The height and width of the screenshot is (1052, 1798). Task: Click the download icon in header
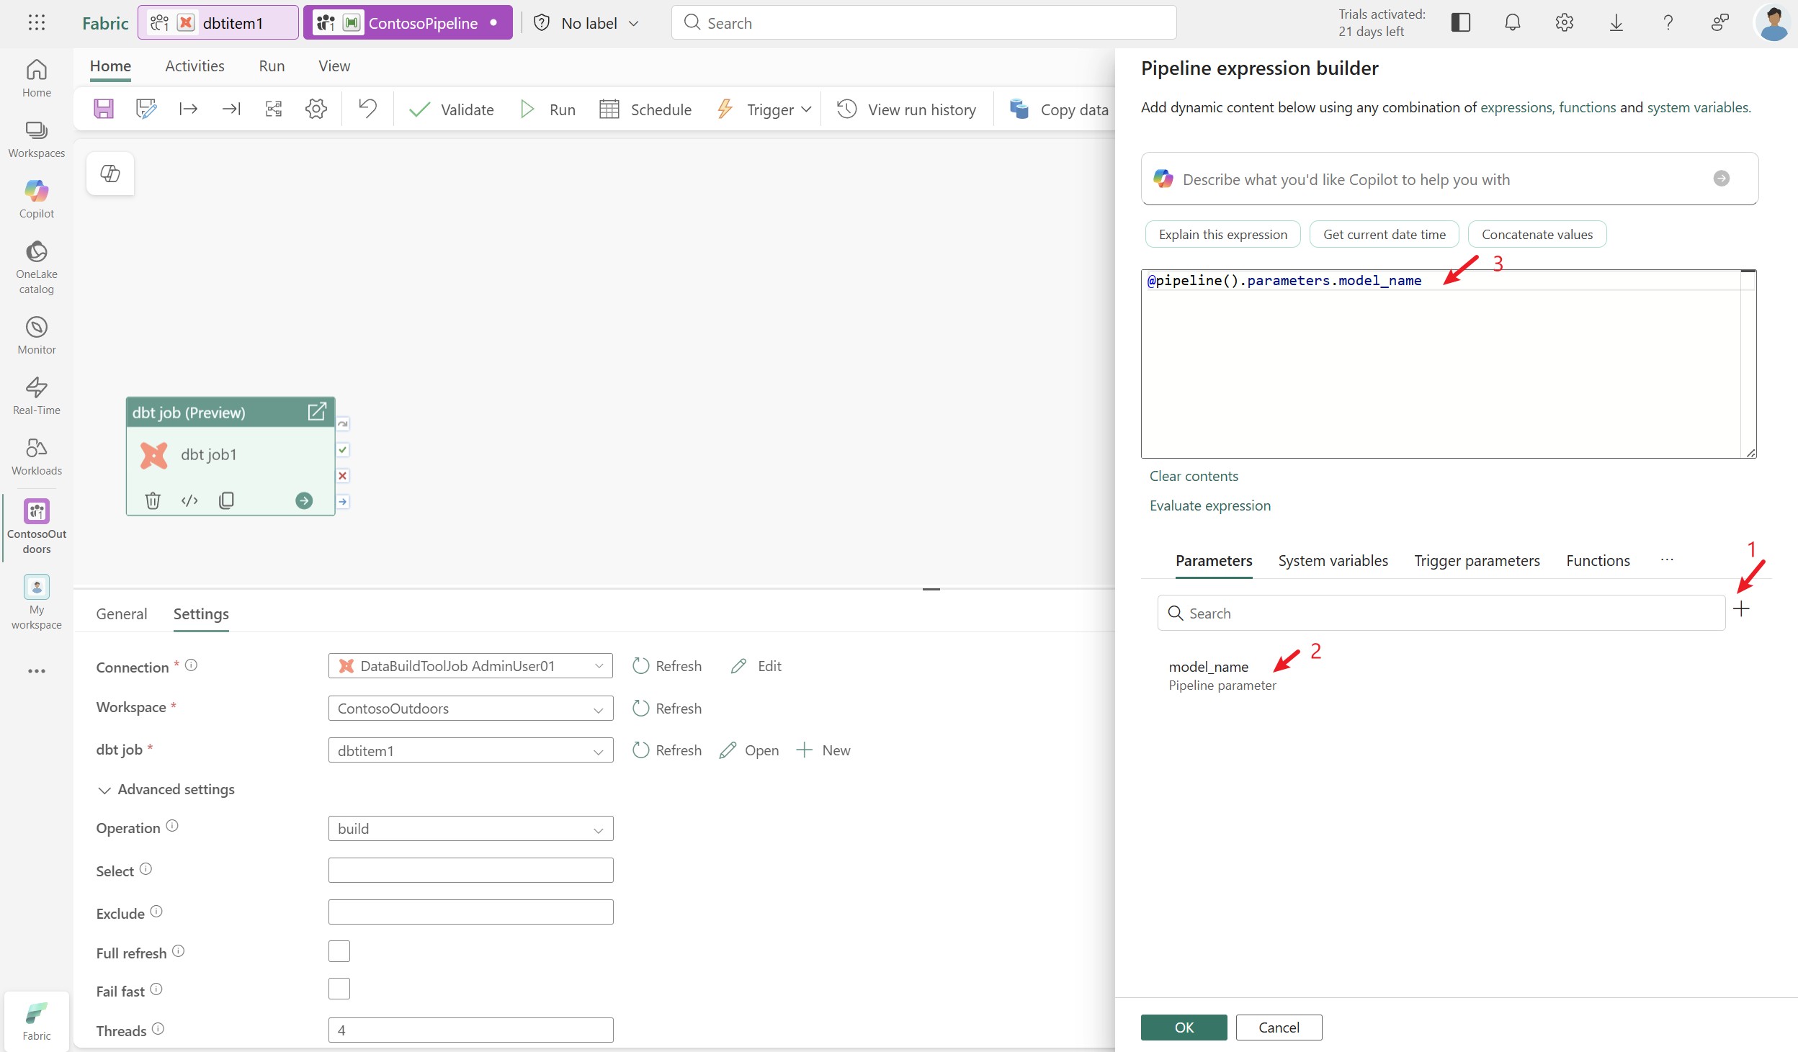pos(1616,22)
